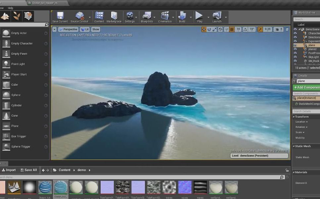Open Foliage editing mode

(x=17, y=16)
